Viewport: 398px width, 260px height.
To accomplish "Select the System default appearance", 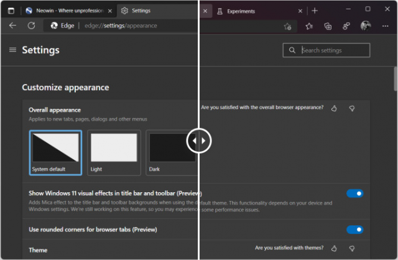I will [x=55, y=152].
